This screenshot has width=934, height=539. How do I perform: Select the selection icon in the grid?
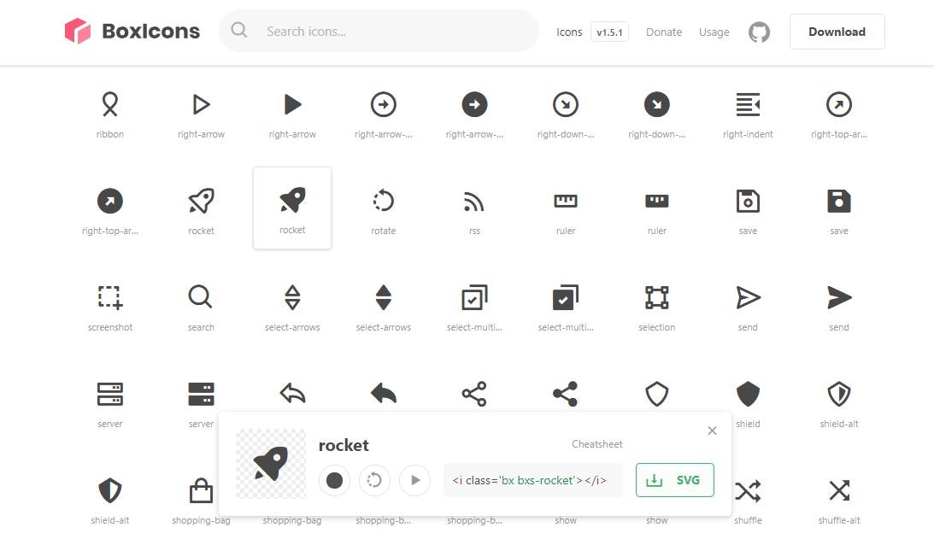[x=656, y=296]
